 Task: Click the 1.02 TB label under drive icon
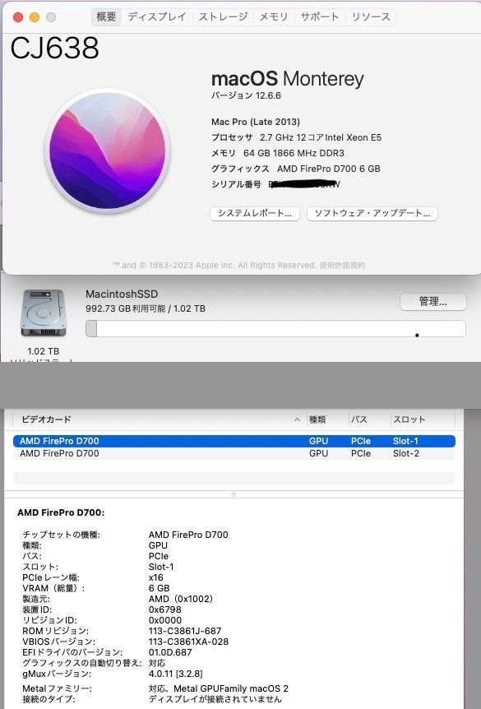[43, 351]
